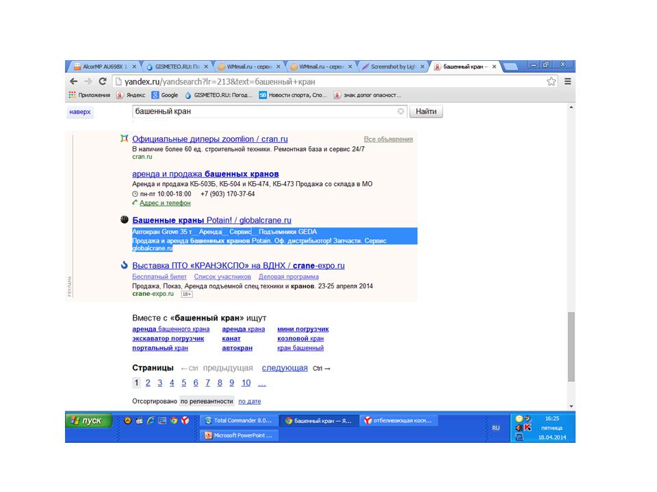Viewport: 657px width, 492px height.
Task: Click the Список участников sublink
Action: (x=222, y=277)
